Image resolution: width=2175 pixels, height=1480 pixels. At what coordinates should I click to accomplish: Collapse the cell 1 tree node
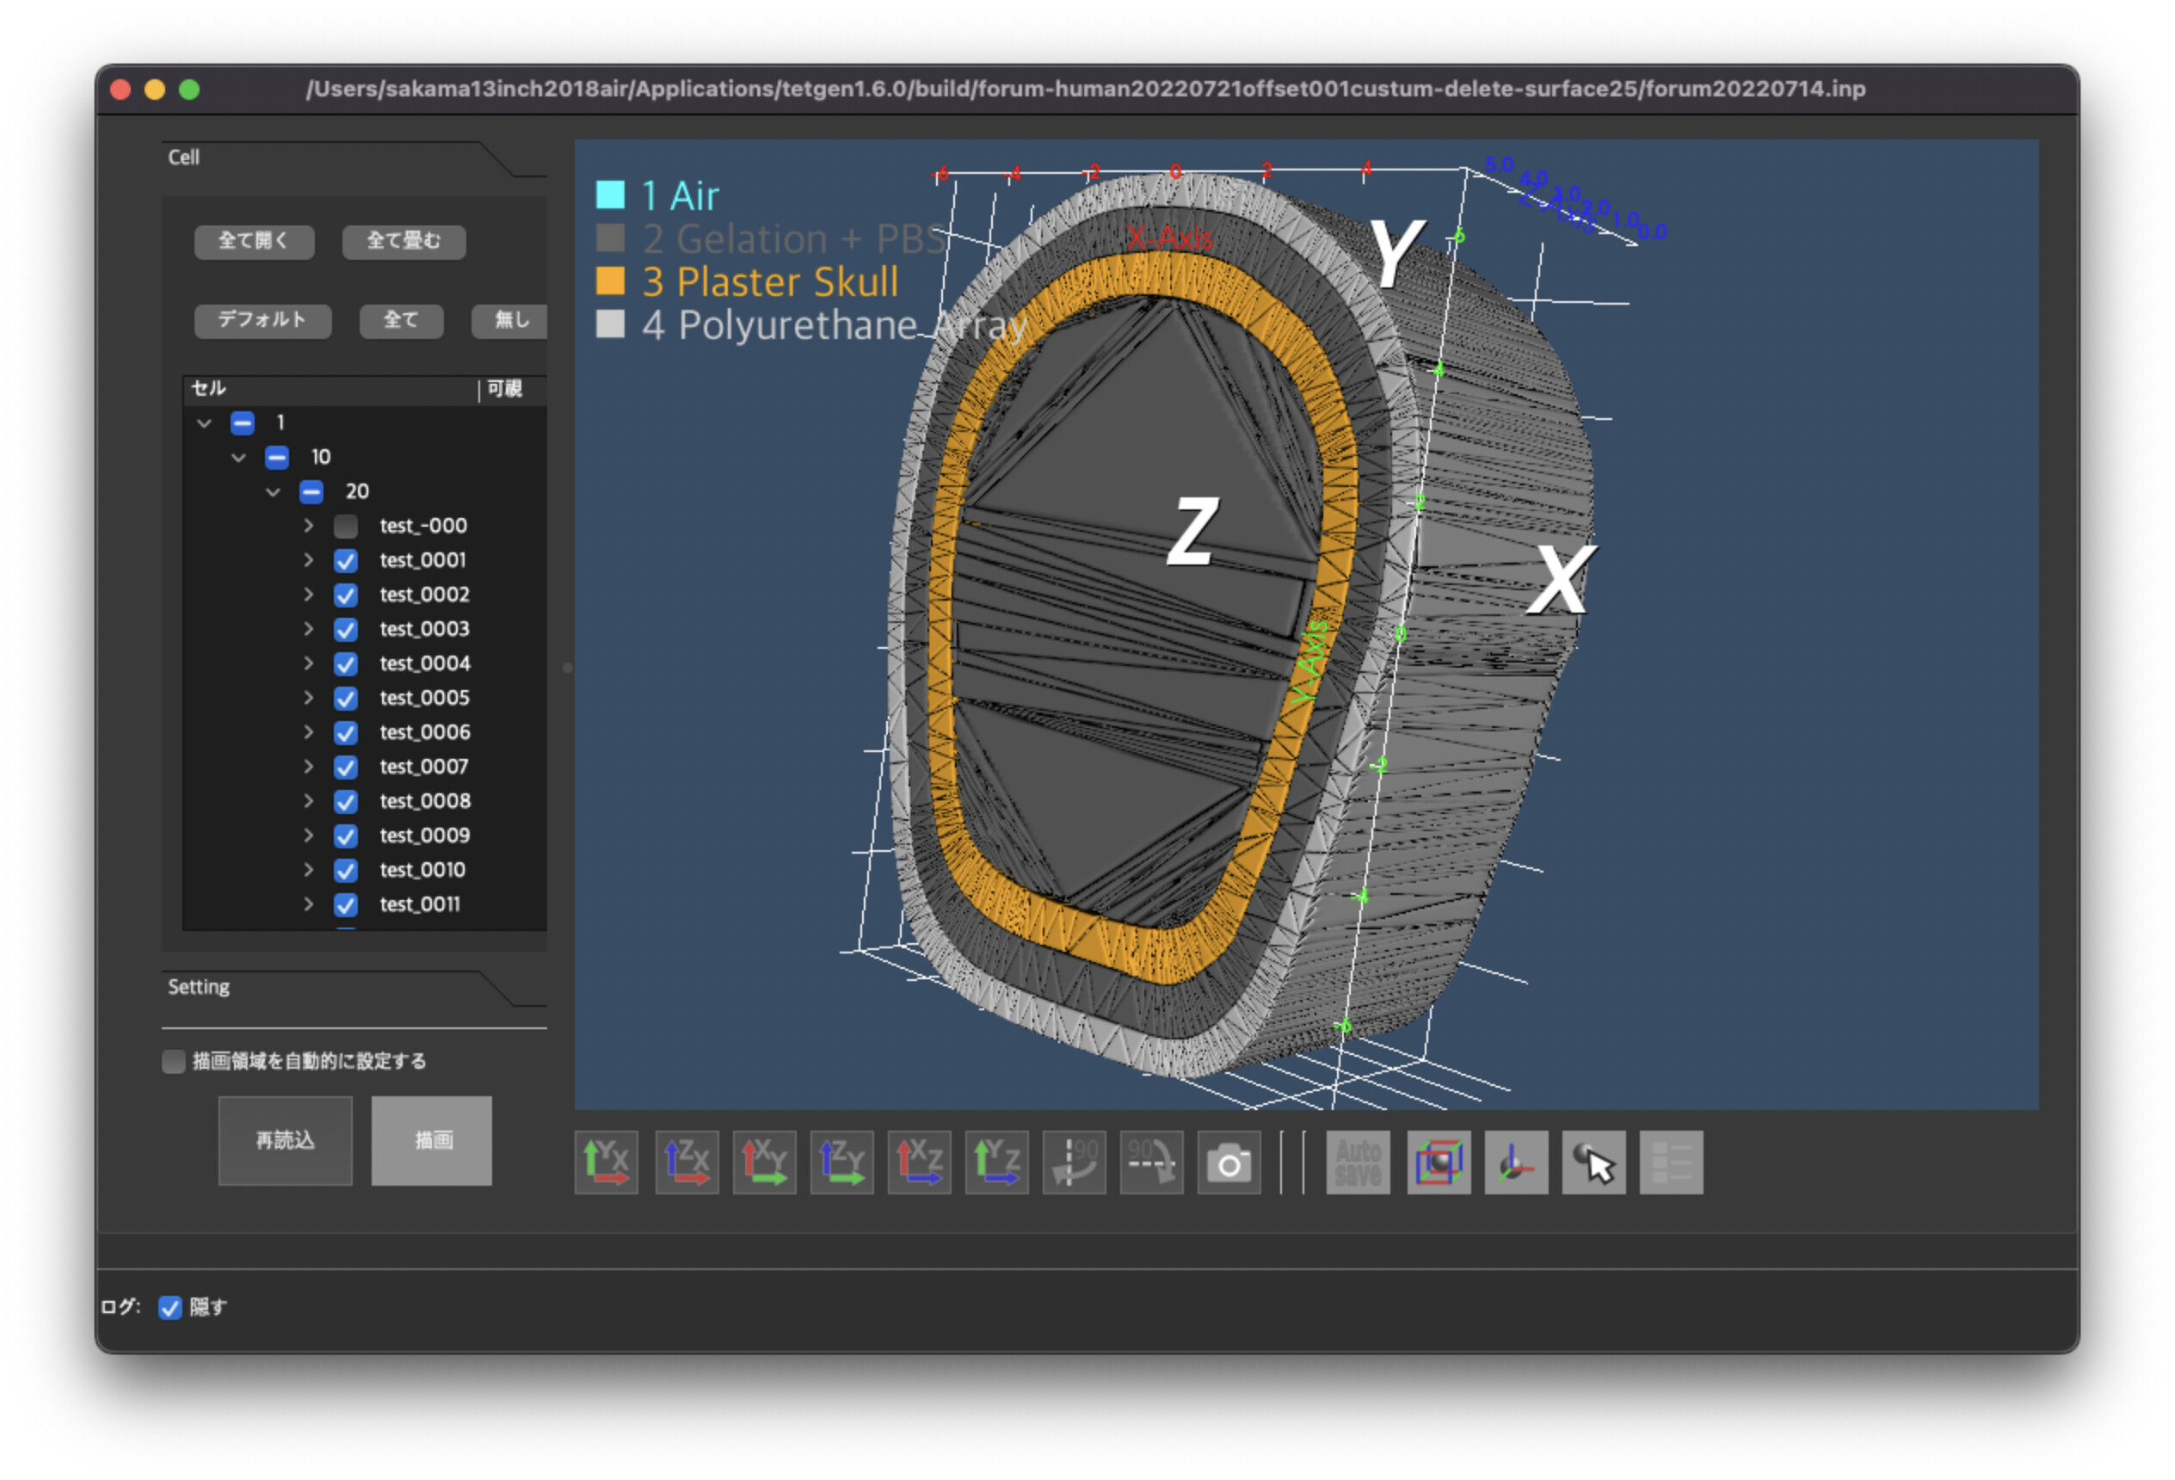pyautogui.click(x=204, y=423)
